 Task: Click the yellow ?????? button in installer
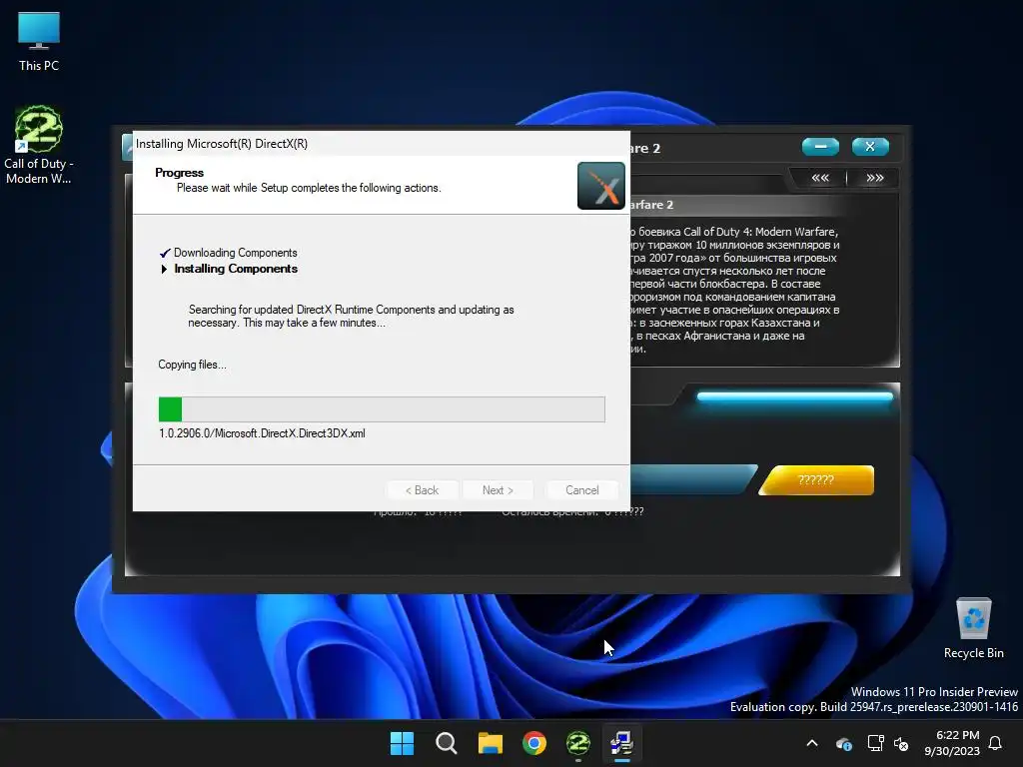[816, 480]
